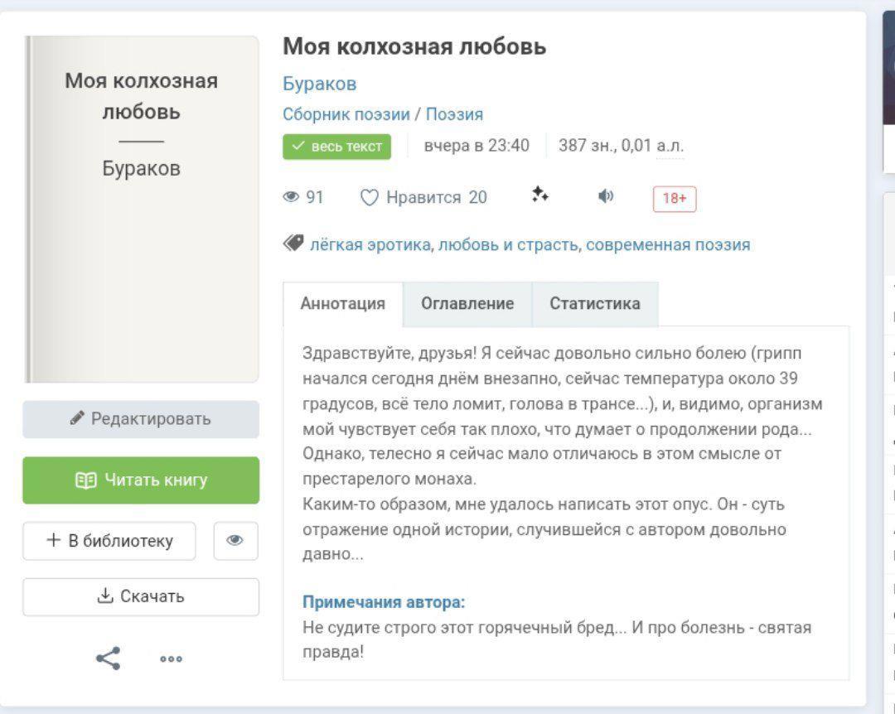Toggle the eye watch button beside library

click(x=235, y=541)
